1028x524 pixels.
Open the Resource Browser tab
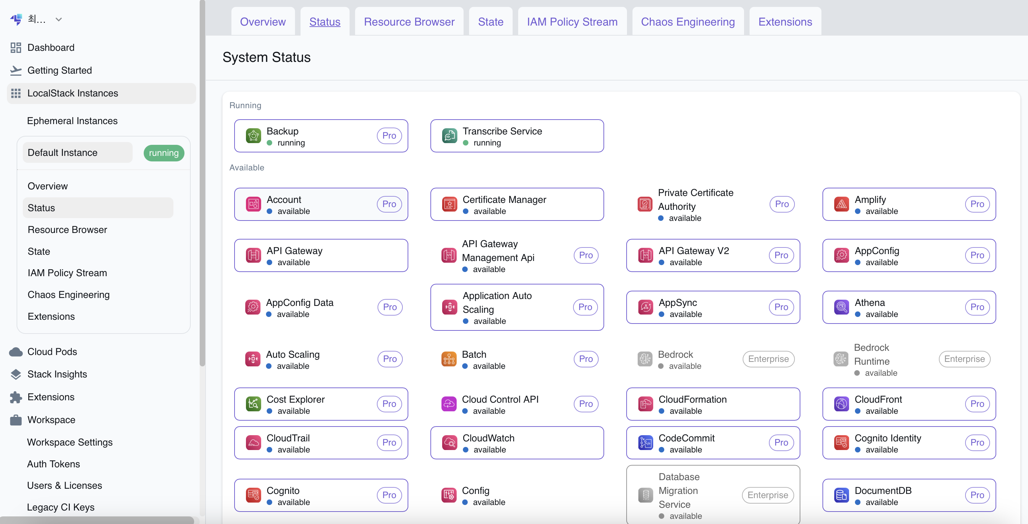coord(409,21)
